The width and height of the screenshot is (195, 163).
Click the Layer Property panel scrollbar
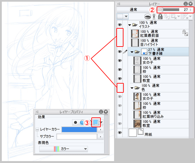[106, 134]
